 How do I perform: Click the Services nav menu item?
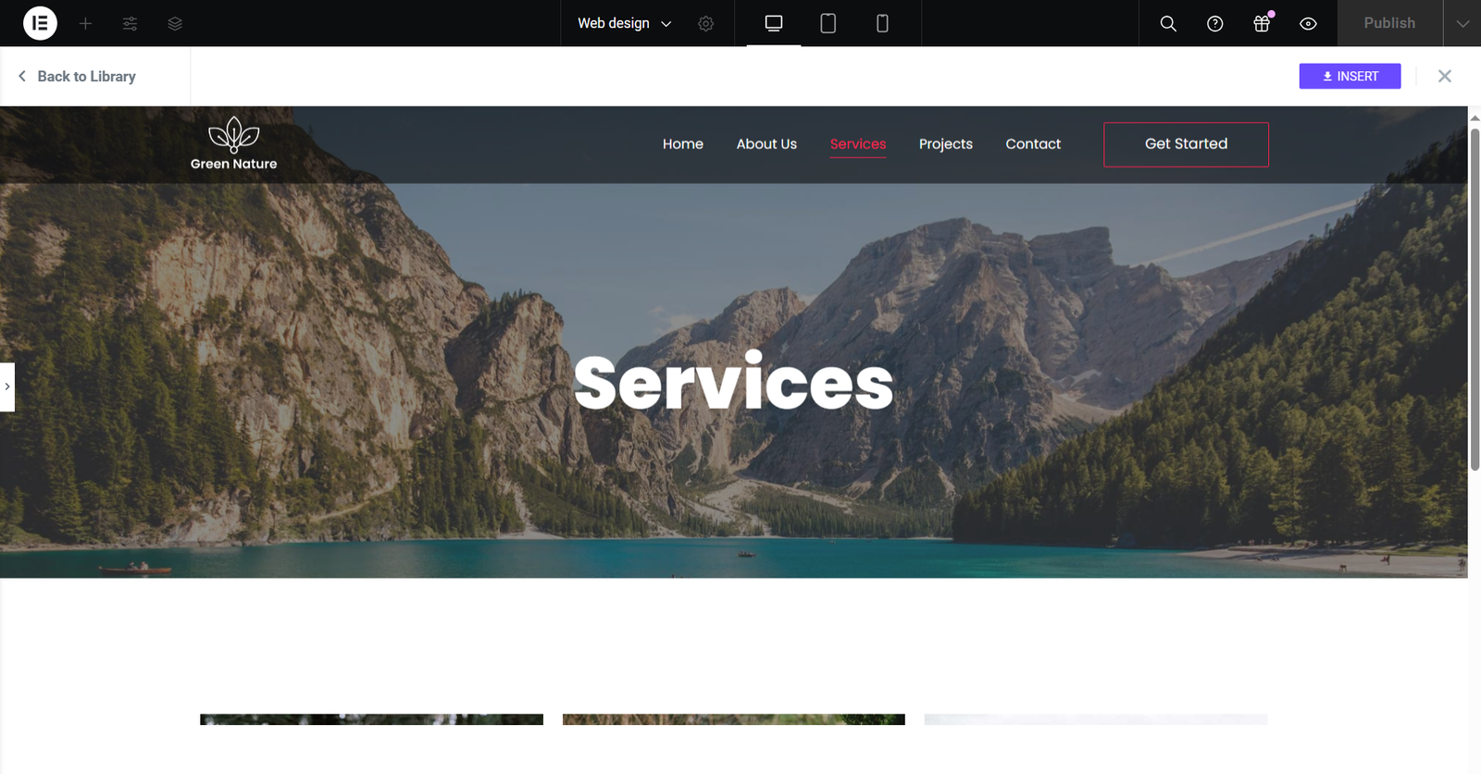coord(857,144)
